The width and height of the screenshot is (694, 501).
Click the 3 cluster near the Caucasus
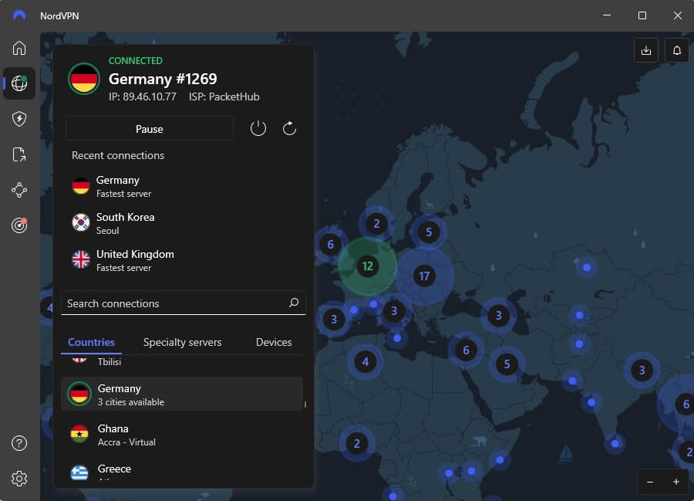pos(498,316)
